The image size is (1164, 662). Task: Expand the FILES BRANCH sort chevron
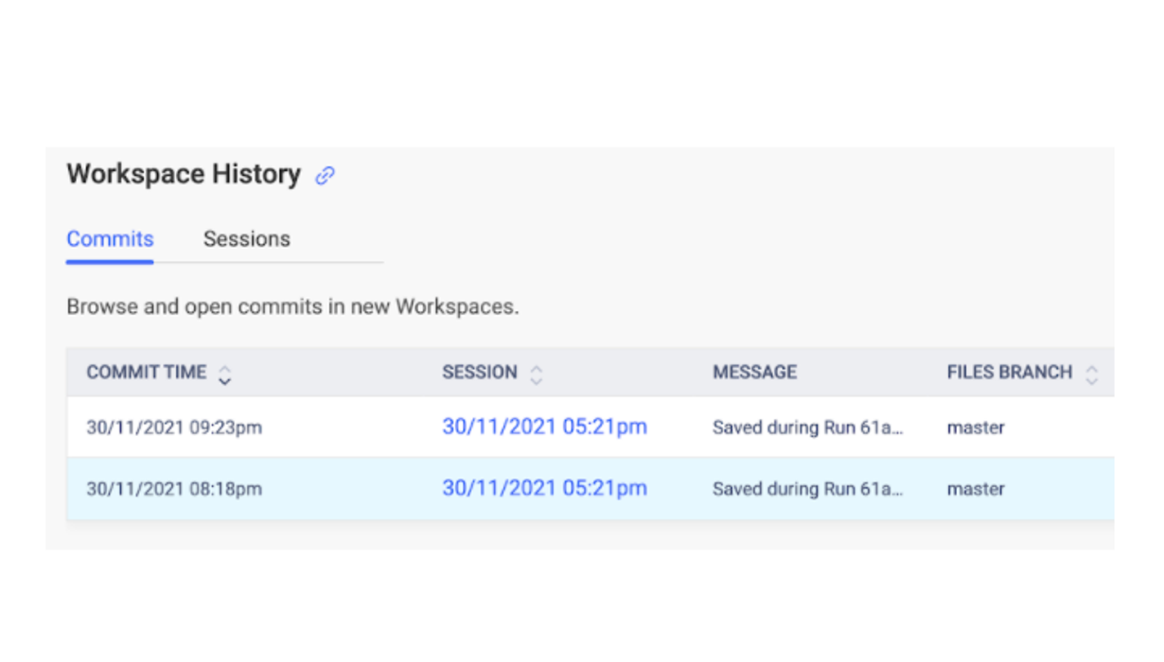point(1091,374)
